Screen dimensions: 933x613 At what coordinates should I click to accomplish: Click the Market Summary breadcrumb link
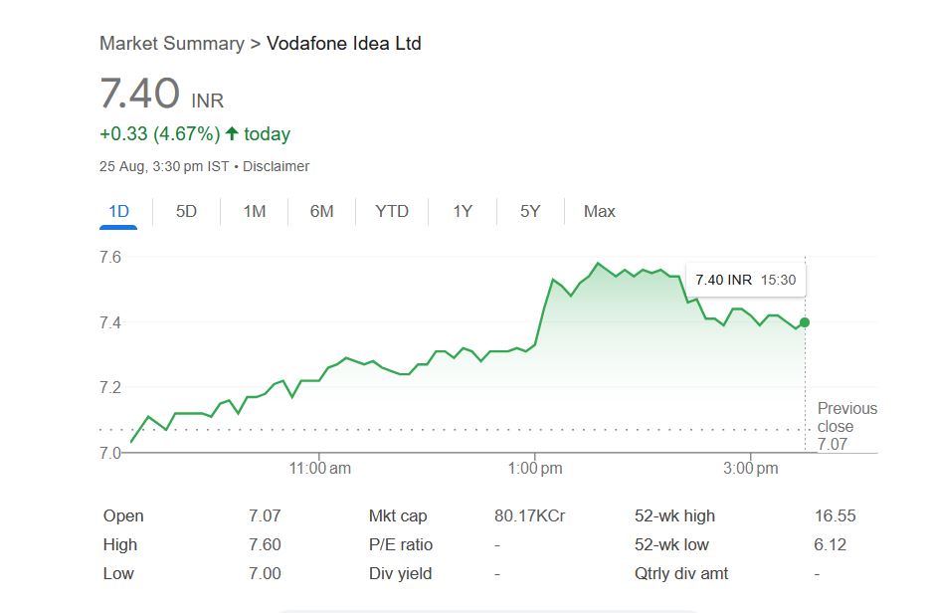[171, 44]
